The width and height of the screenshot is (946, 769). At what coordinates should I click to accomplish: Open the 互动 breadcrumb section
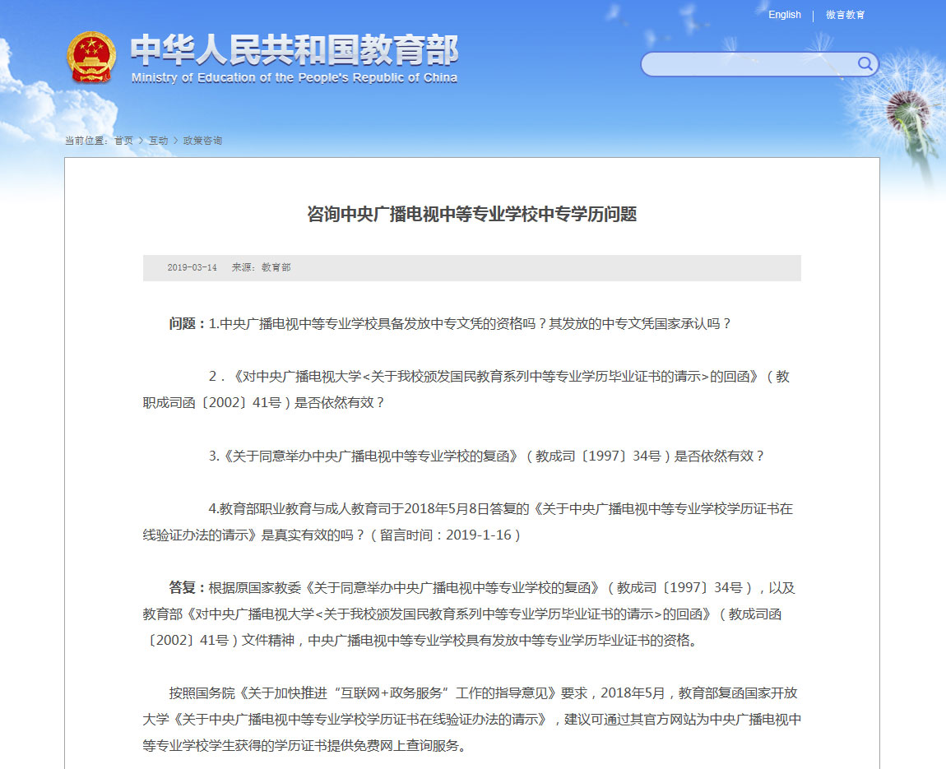(x=158, y=141)
